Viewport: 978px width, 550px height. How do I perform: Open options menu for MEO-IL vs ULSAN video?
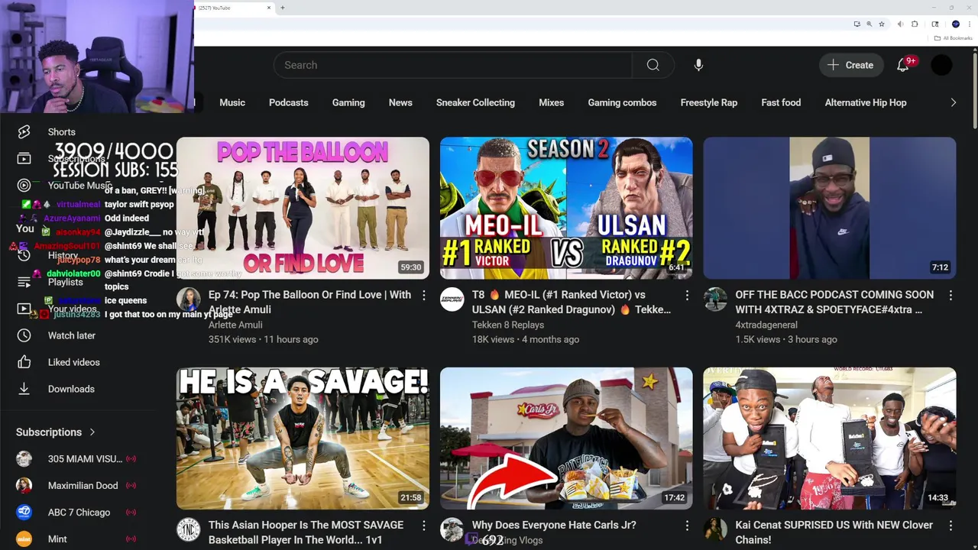pyautogui.click(x=687, y=295)
